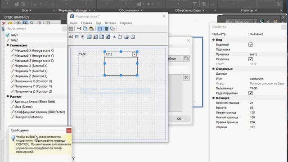Collapse the 'Позиция' property group
The width and height of the screenshot is (288, 162).
(x=213, y=98)
